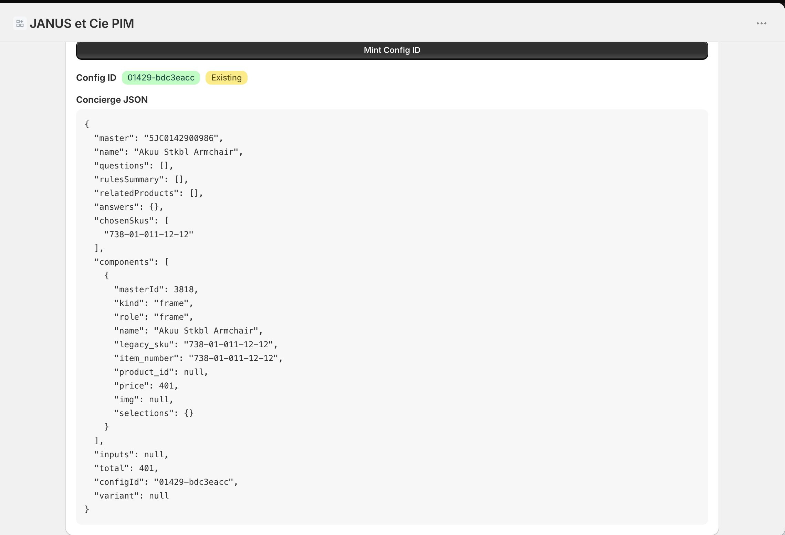The width and height of the screenshot is (785, 535).
Task: Select the 01429-bdc3eacc config ID badge
Action: [x=161, y=78]
